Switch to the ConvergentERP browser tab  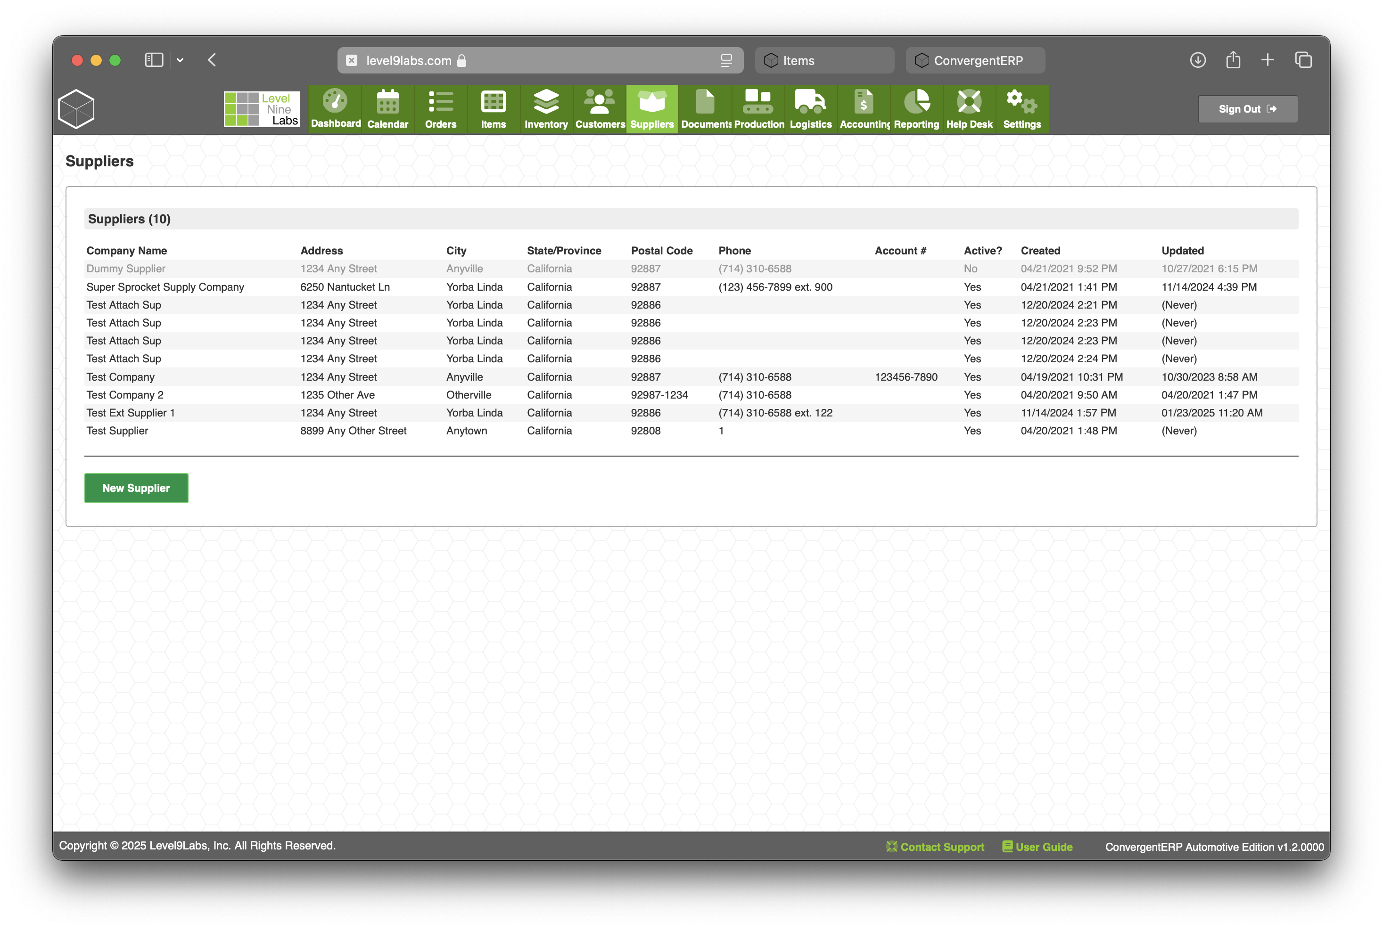click(975, 60)
